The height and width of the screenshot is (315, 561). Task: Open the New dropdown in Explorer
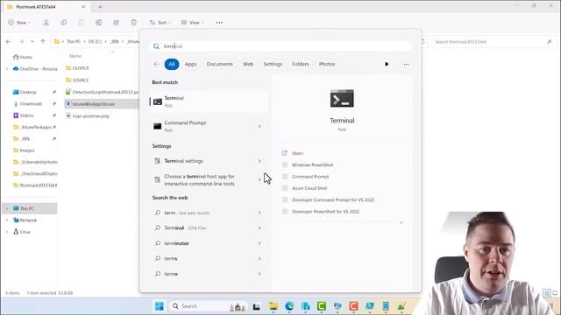pos(19,23)
